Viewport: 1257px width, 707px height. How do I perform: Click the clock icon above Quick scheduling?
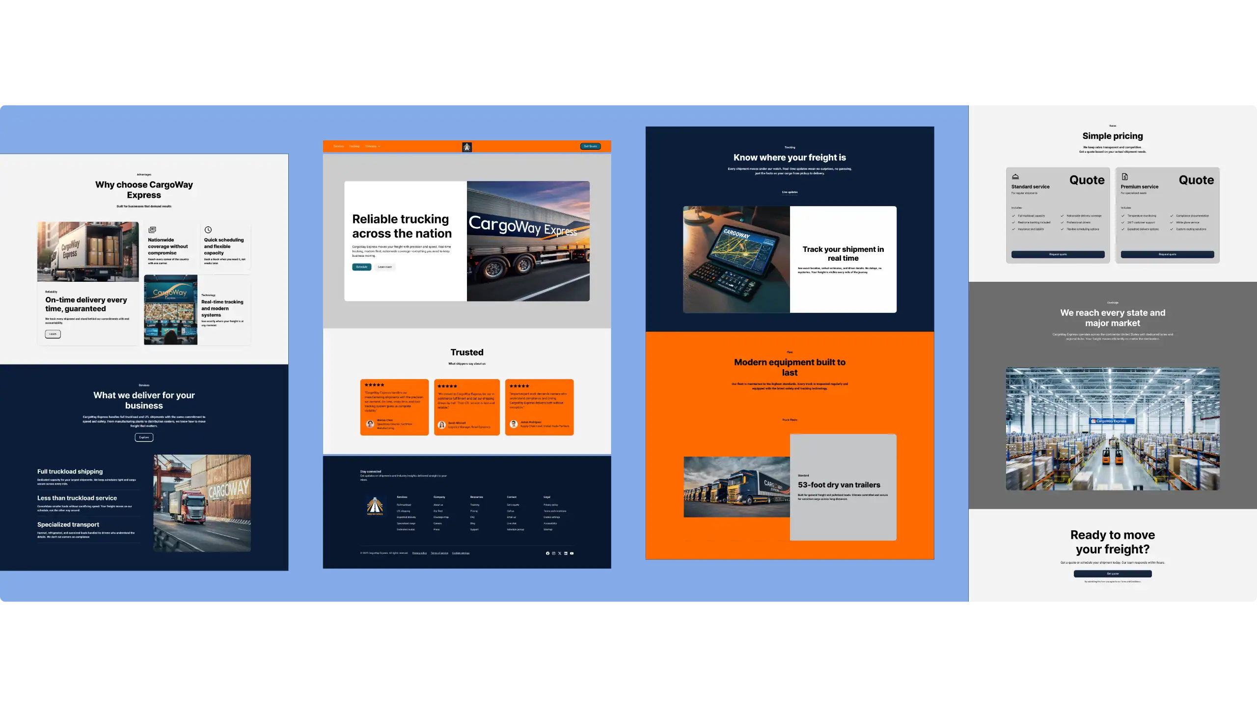coord(208,230)
